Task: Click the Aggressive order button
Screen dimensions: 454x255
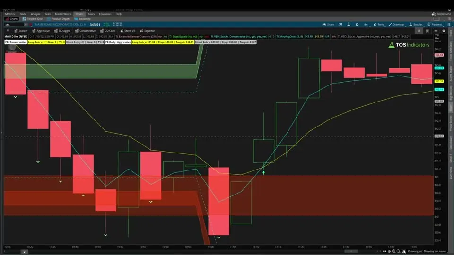Action: [41, 31]
